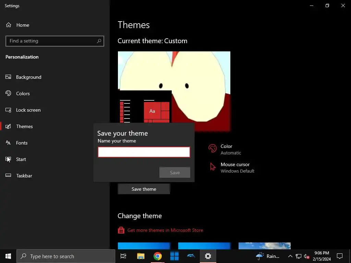The height and width of the screenshot is (263, 351).
Task: Click Save in the Save your theme dialog
Action: coord(175,173)
